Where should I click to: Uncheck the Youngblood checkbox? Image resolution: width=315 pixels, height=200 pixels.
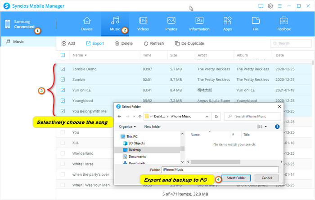(x=63, y=100)
